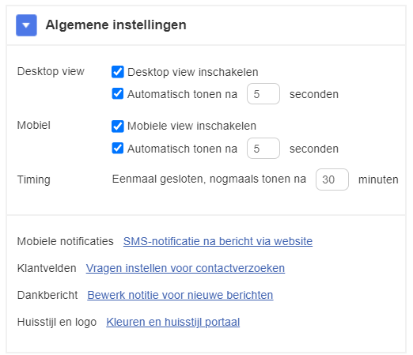This screenshot has height=355, width=413.
Task: Select the Mobiel seconden input field
Action: tap(263, 149)
